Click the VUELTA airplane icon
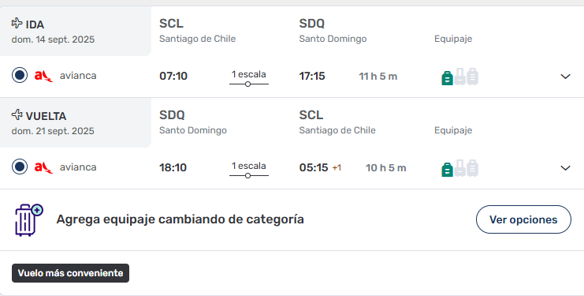 [x=17, y=114]
